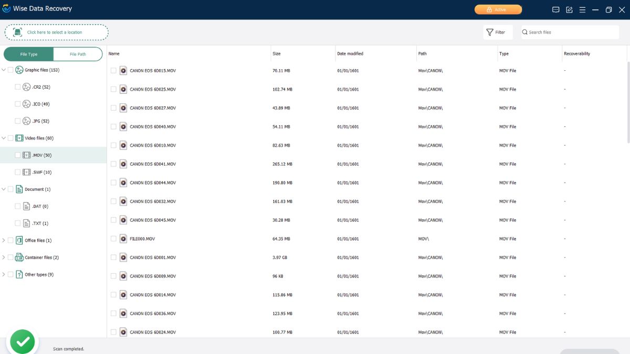Click the file icon for CANON EOS 6D015.MOV
630x354 pixels.
click(x=123, y=70)
